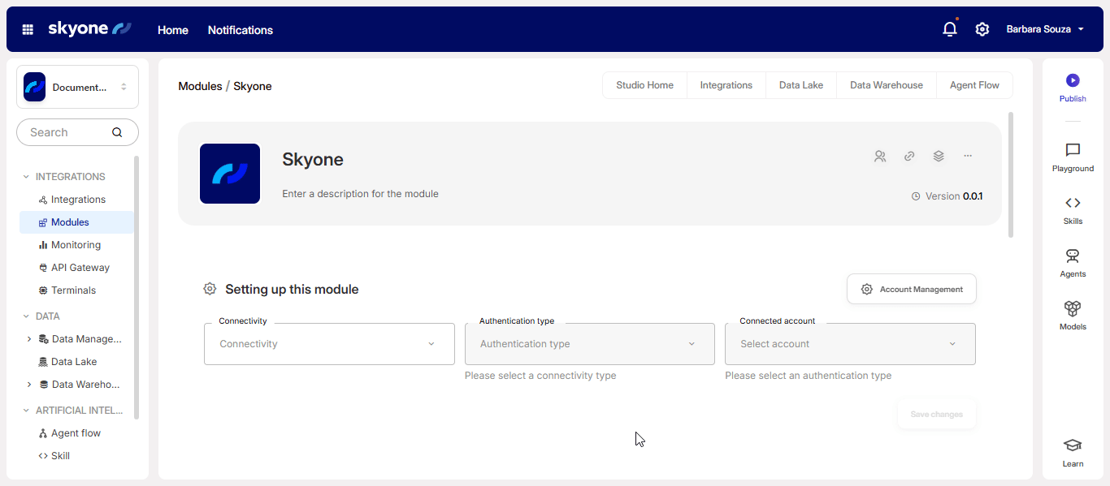Open settings gear in top bar
Viewport: 1110px width, 486px height.
coord(982,29)
